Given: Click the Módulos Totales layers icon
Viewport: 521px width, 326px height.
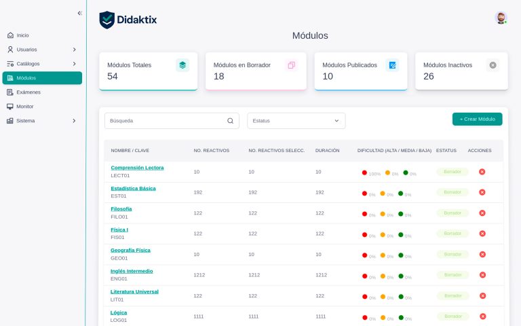Looking at the screenshot, I should [182, 65].
